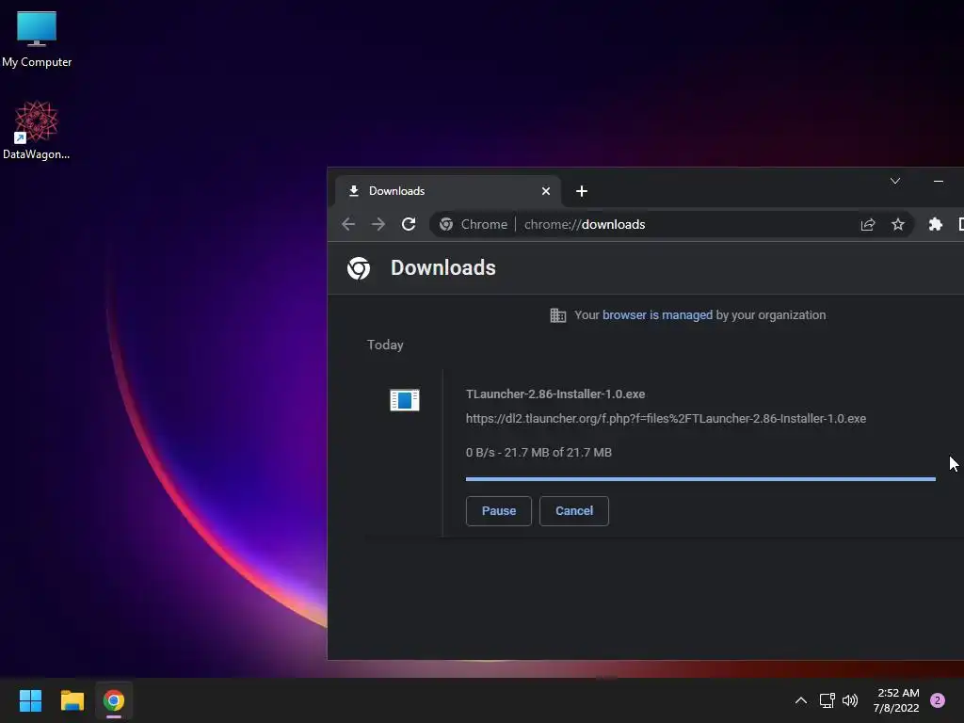Click the Downloads page heading
964x723 pixels.
point(443,268)
